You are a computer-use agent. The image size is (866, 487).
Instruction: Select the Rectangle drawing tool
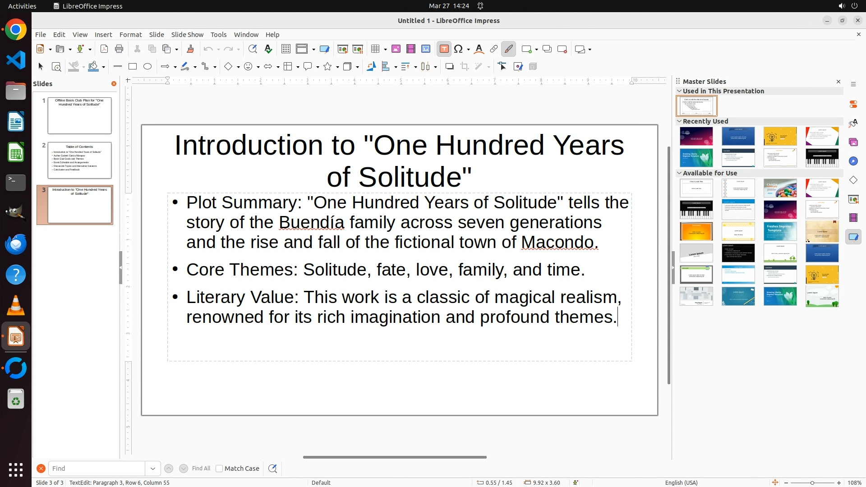(x=133, y=67)
